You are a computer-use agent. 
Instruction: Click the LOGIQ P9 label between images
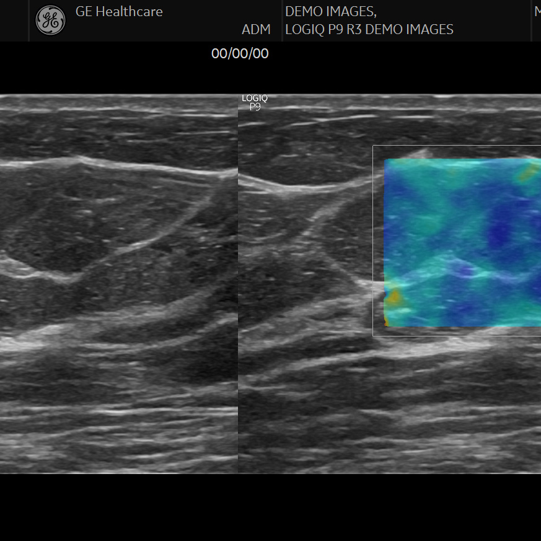[x=255, y=102]
